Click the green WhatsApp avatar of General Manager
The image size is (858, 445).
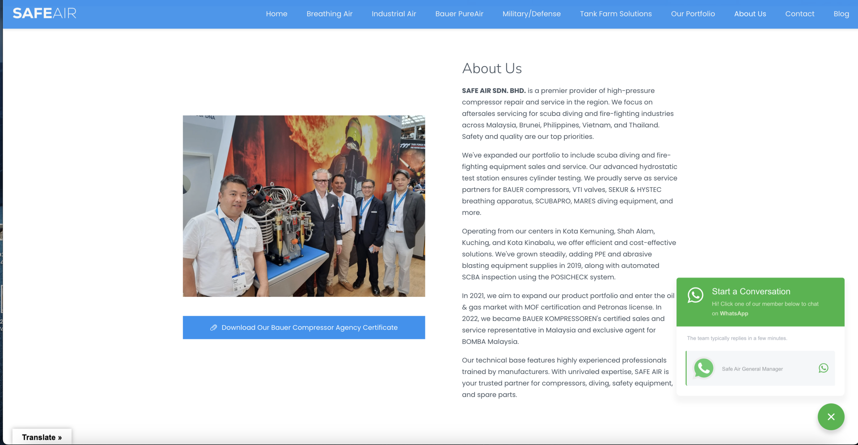[x=703, y=368]
